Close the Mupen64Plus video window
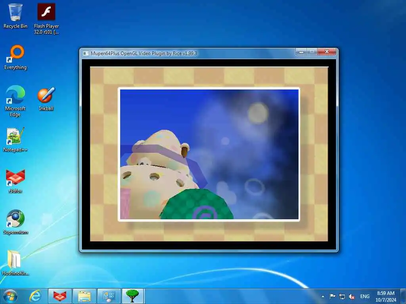This screenshot has height=304, width=406. coord(327,52)
